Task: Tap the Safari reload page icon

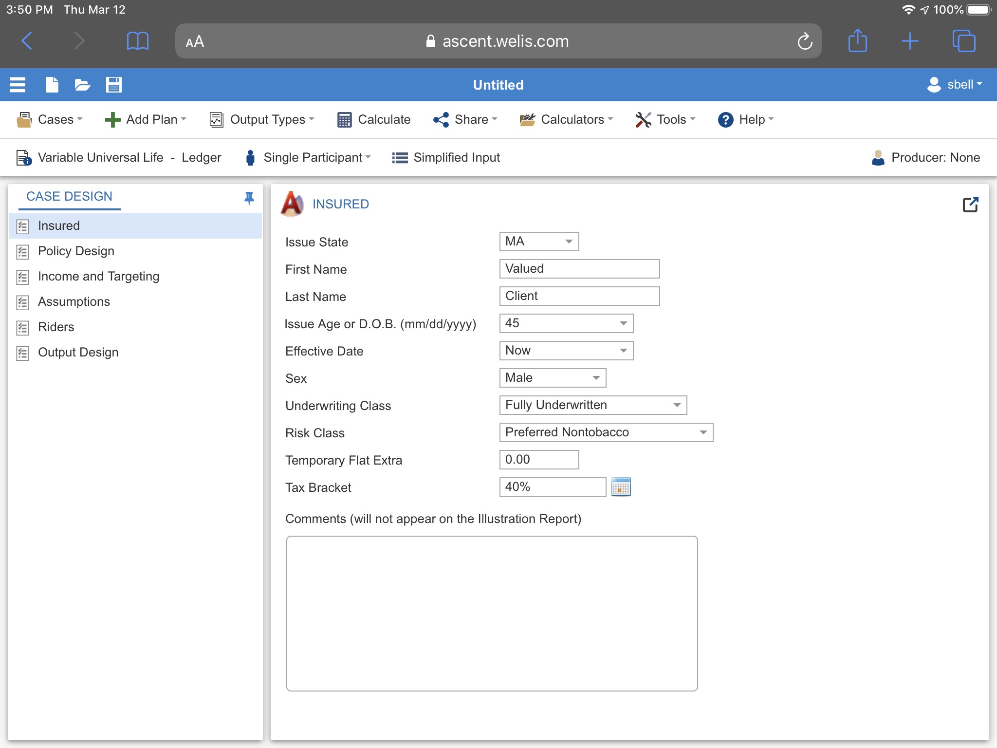Action: pos(805,41)
